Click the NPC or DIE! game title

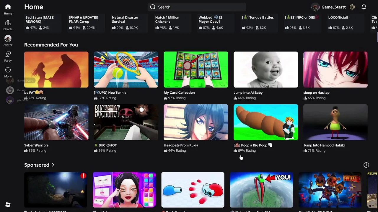pyautogui.click(x=302, y=17)
